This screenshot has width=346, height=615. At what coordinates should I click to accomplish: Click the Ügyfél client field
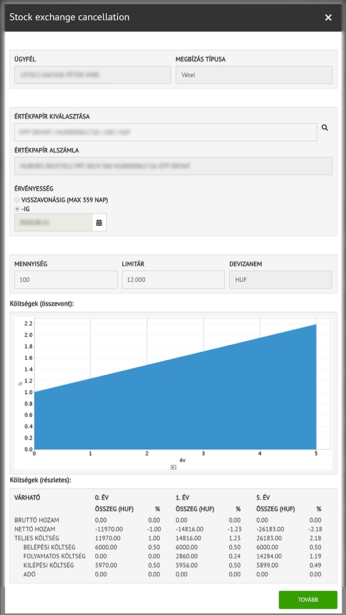point(92,75)
